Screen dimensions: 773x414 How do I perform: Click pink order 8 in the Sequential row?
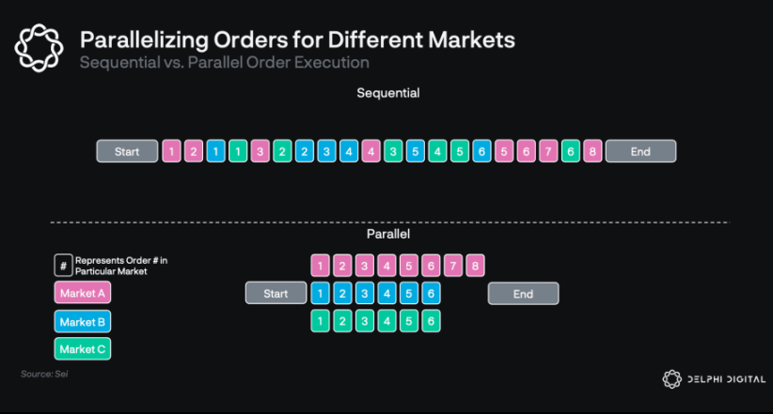click(592, 151)
